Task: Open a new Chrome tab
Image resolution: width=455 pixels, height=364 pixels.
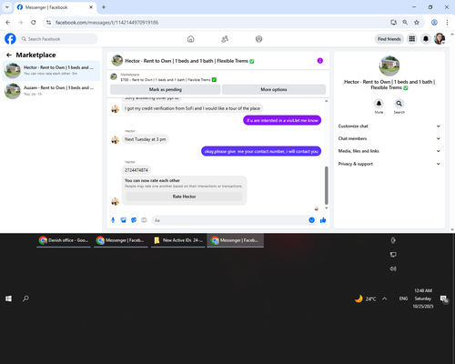Action: coord(104,7)
